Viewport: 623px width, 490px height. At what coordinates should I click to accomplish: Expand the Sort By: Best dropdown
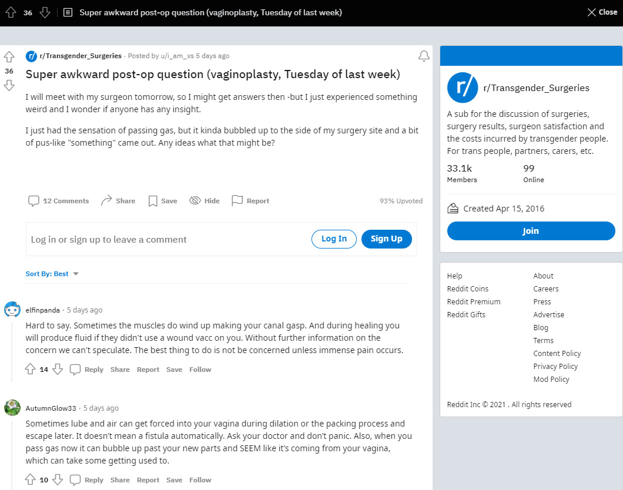[52, 274]
